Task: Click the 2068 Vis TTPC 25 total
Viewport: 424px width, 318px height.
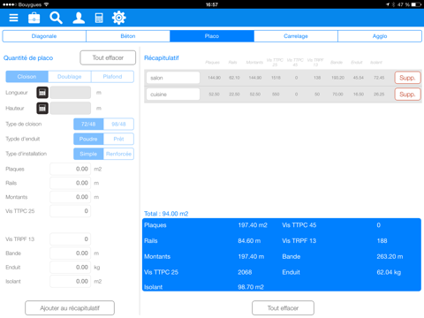Action: tap(245, 272)
